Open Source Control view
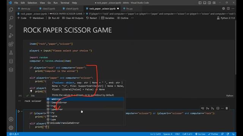 click(11, 27)
